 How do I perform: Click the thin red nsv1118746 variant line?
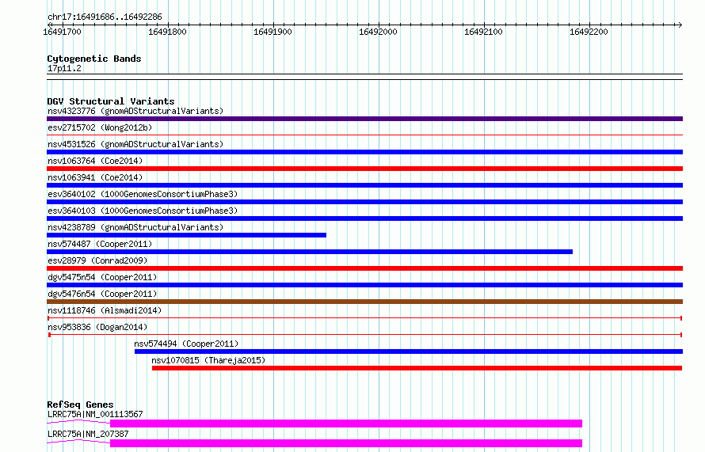pyautogui.click(x=364, y=318)
